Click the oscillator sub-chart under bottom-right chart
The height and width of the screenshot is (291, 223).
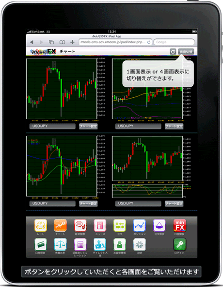point(147,191)
